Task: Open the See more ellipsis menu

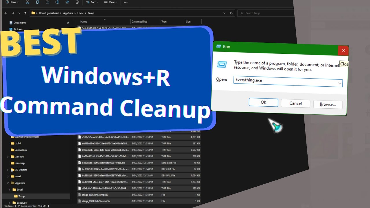Action: 125,2
